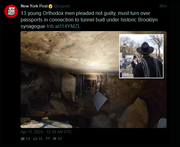Screen dimensions: 180x147
Task: Click the heart like icon
Action: tap(54, 139)
